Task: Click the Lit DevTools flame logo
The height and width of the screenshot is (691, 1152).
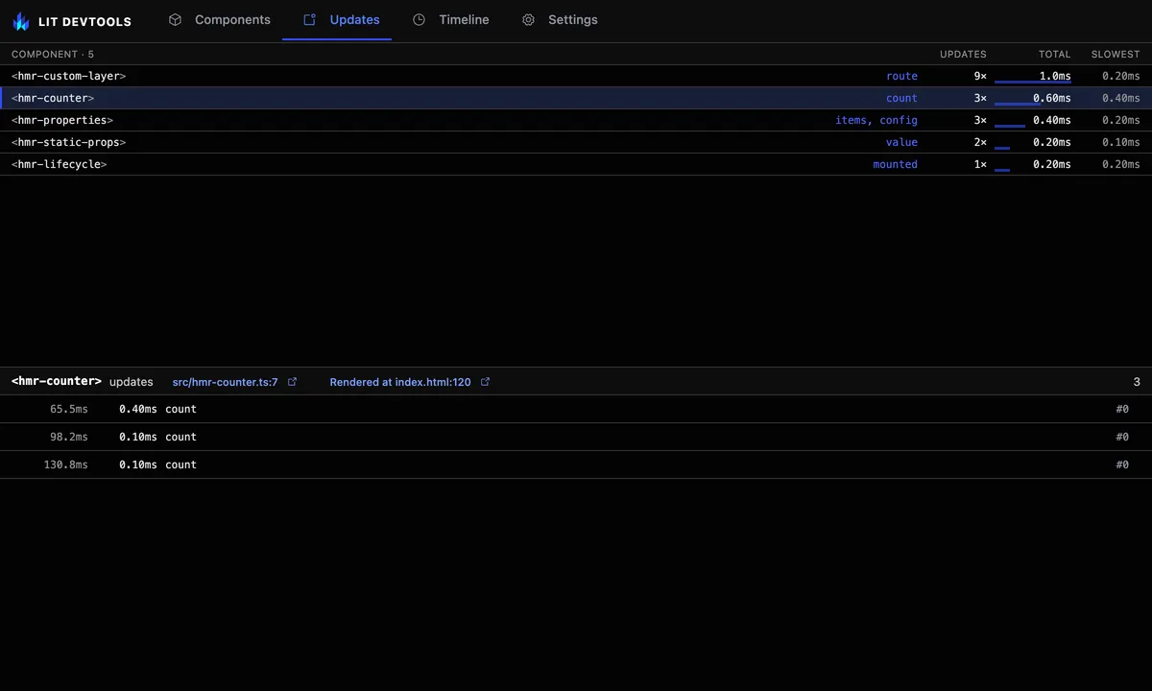Action: (x=21, y=20)
